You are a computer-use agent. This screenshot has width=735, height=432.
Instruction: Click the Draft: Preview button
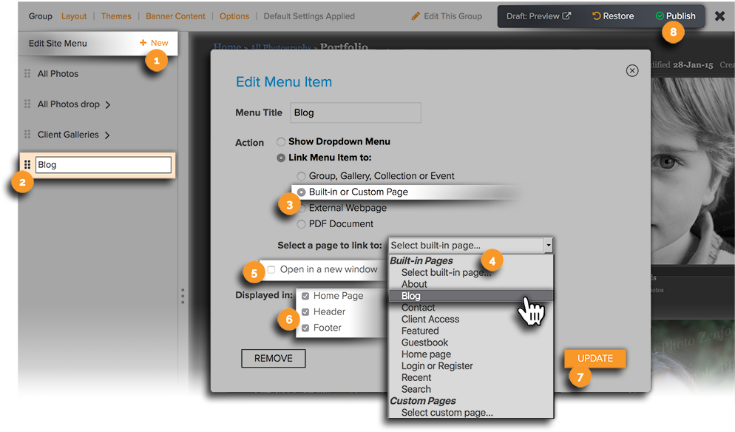[x=538, y=16]
